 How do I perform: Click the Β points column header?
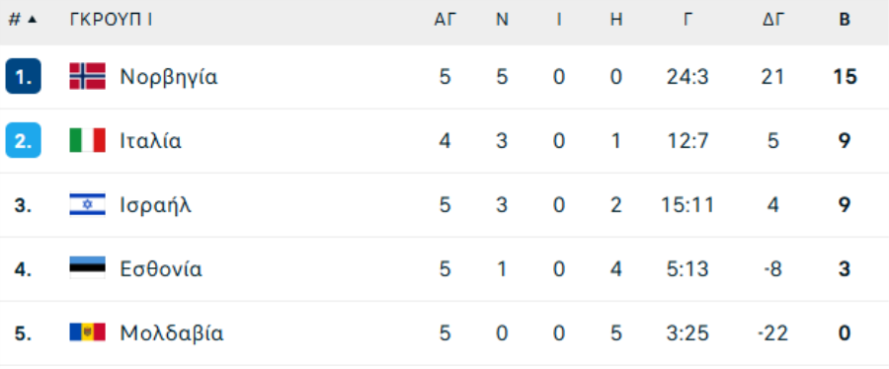pyautogui.click(x=845, y=20)
